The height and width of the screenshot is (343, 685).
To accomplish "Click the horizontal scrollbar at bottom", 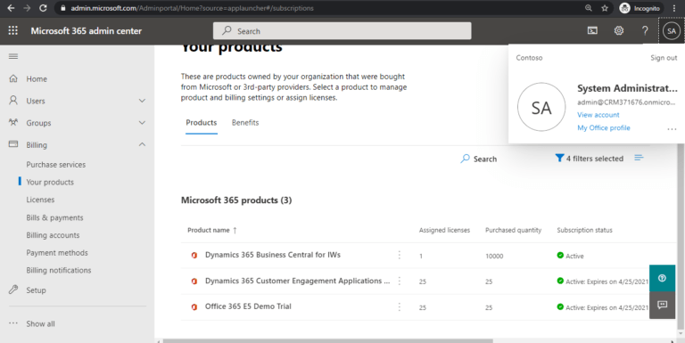I will tap(327, 341).
